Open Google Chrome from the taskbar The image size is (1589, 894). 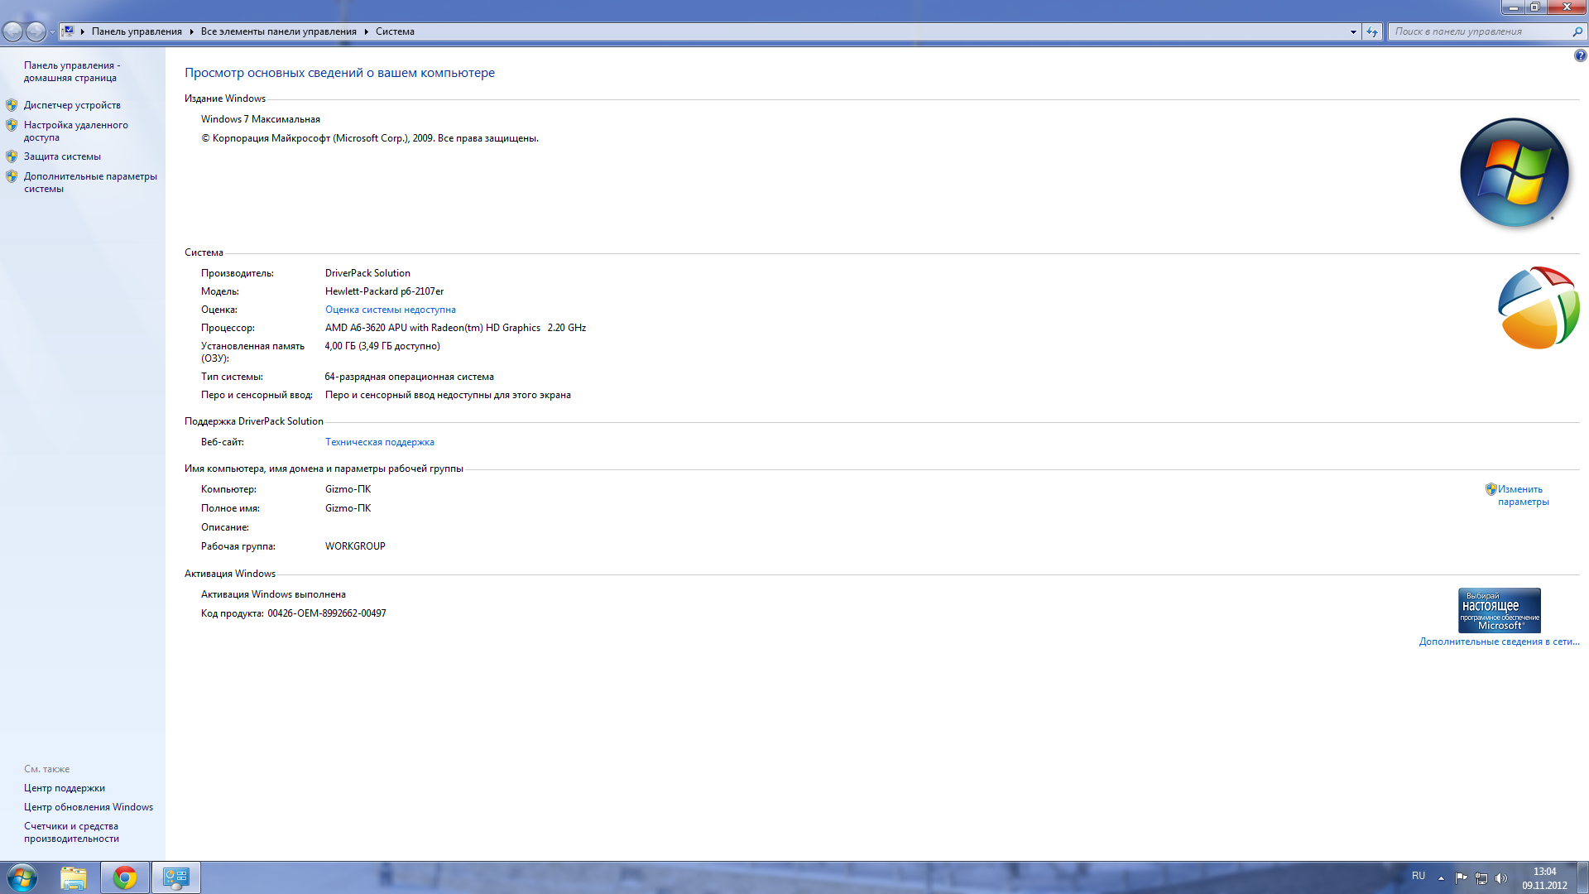pos(125,877)
